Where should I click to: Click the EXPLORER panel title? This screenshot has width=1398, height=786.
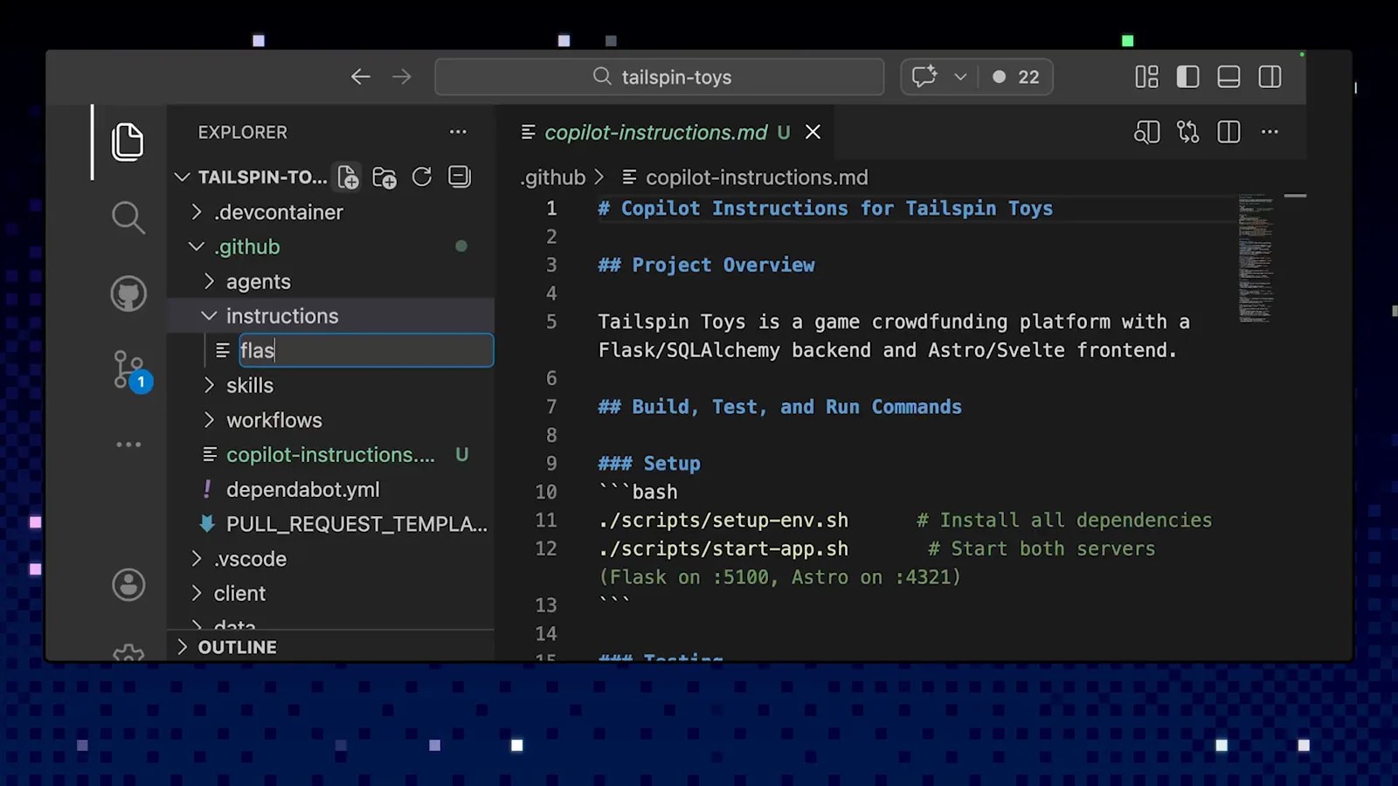pos(242,132)
